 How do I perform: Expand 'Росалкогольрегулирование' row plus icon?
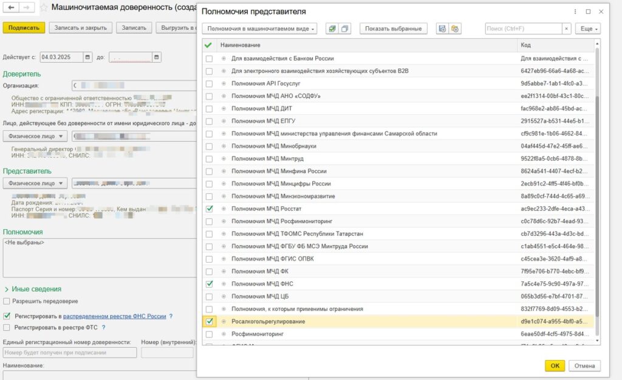(224, 322)
